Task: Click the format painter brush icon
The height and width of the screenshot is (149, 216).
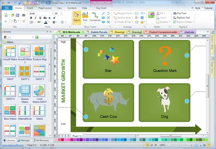Action: [x=24, y=21]
